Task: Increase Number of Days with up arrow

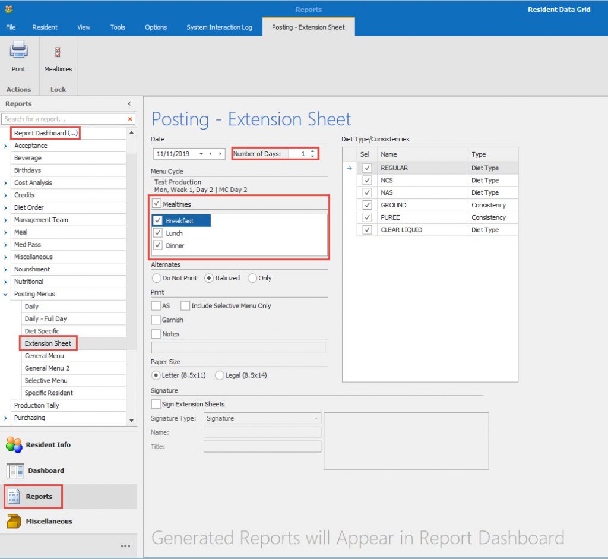Action: pyautogui.click(x=313, y=151)
